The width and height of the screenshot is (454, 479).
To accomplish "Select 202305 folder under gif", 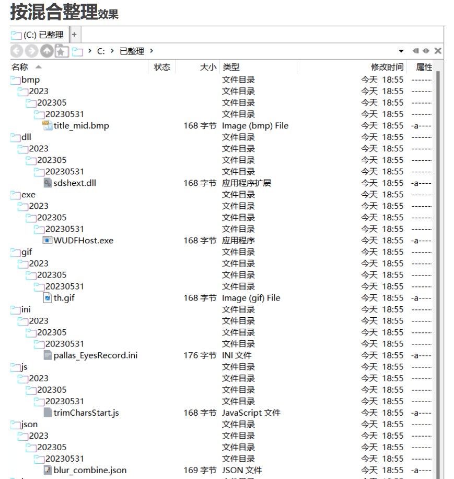I will [x=52, y=275].
